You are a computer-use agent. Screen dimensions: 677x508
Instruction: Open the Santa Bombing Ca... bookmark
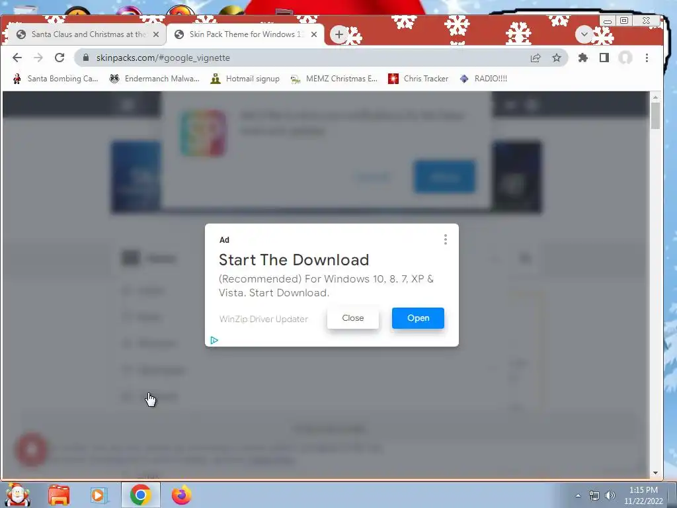(56, 79)
